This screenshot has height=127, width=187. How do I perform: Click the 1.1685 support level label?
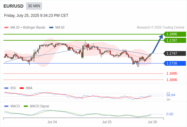171,73
